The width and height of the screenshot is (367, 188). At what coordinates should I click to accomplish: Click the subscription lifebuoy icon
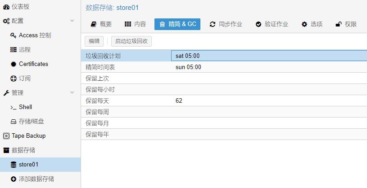[x=14, y=79]
